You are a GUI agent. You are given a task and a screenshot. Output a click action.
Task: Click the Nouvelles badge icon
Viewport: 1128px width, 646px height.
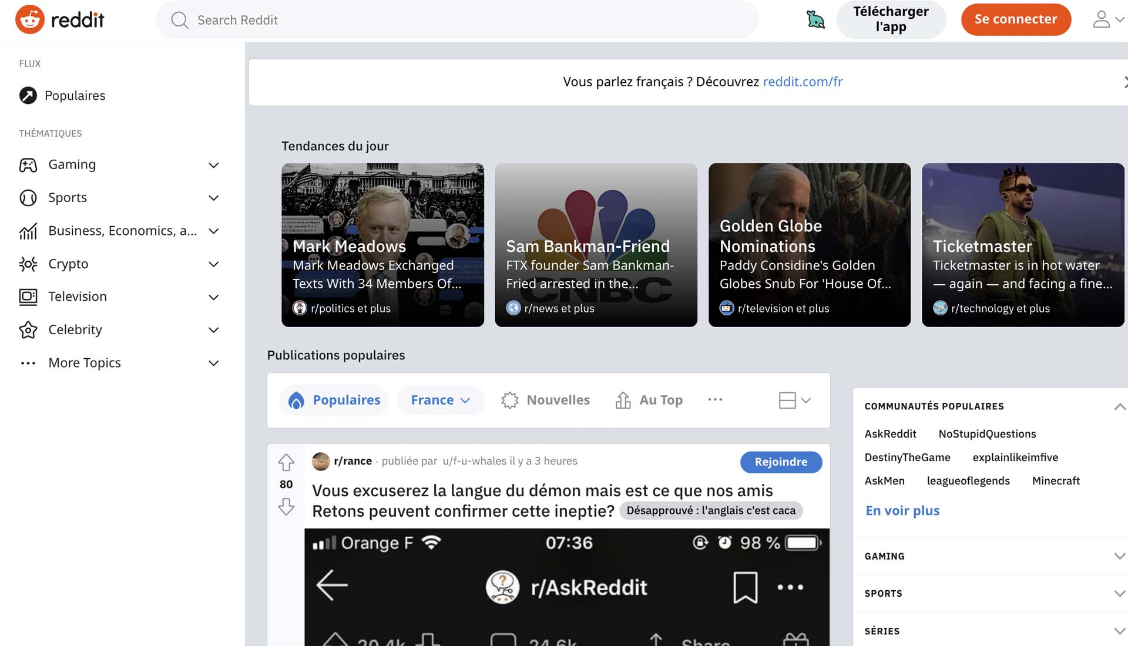tap(510, 401)
